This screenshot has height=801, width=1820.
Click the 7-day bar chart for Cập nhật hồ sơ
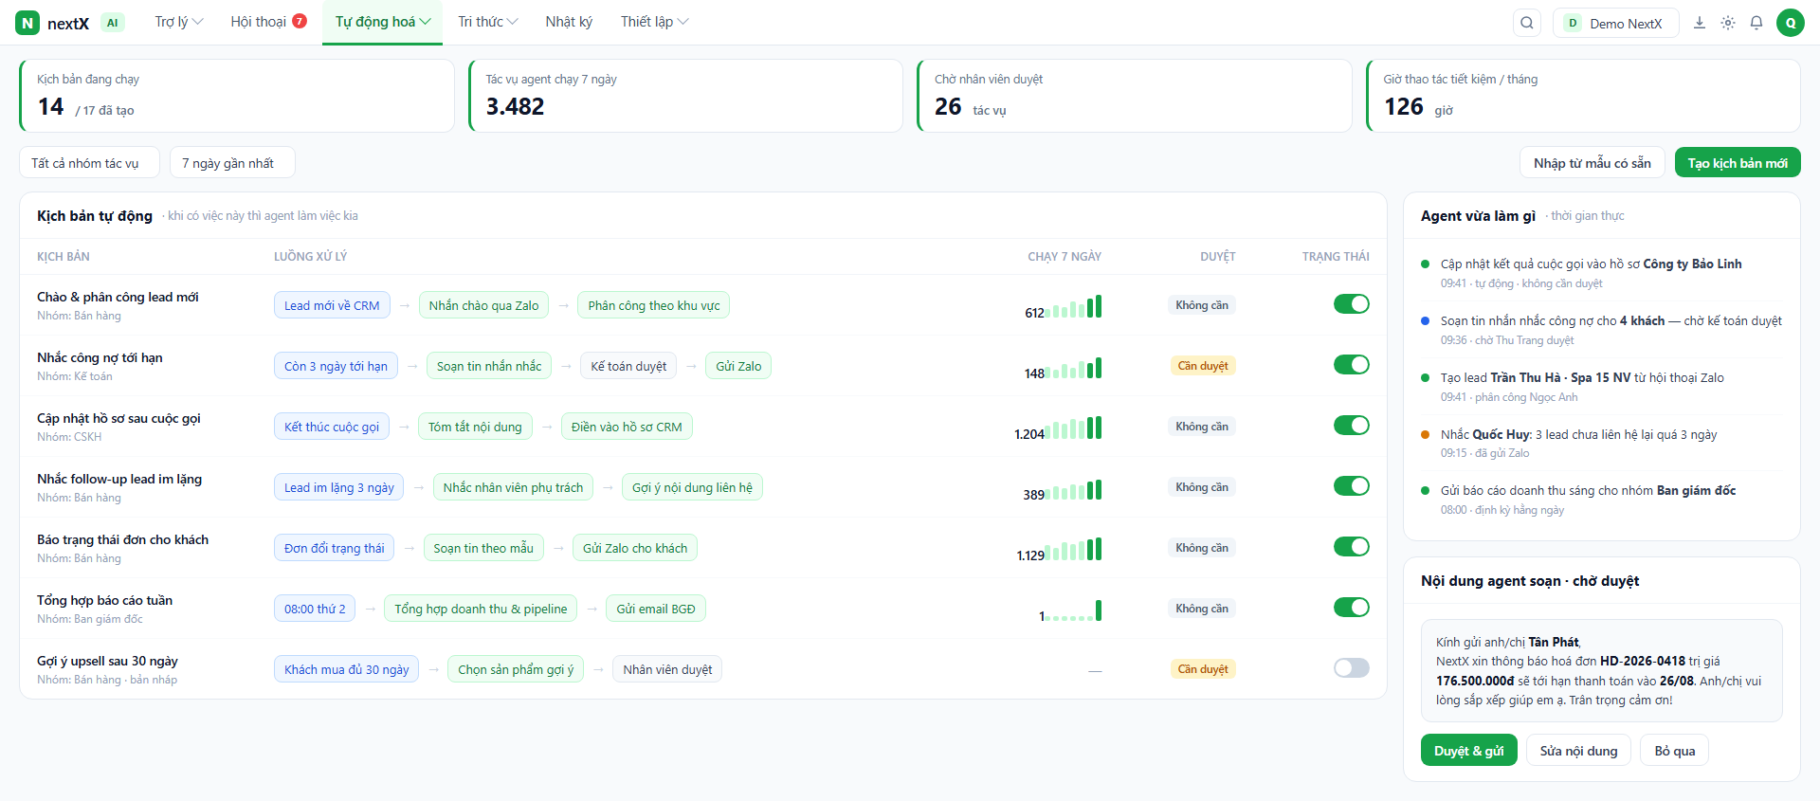tap(1074, 428)
